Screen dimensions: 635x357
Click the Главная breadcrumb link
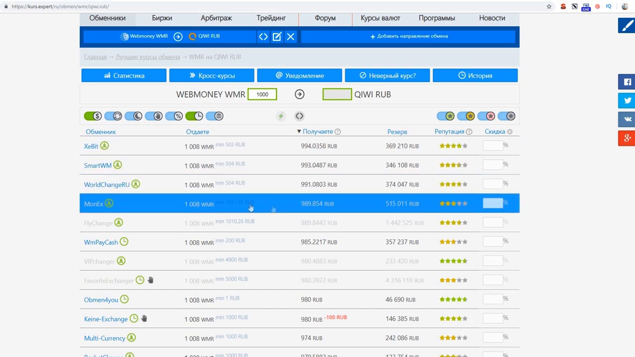[x=95, y=57]
